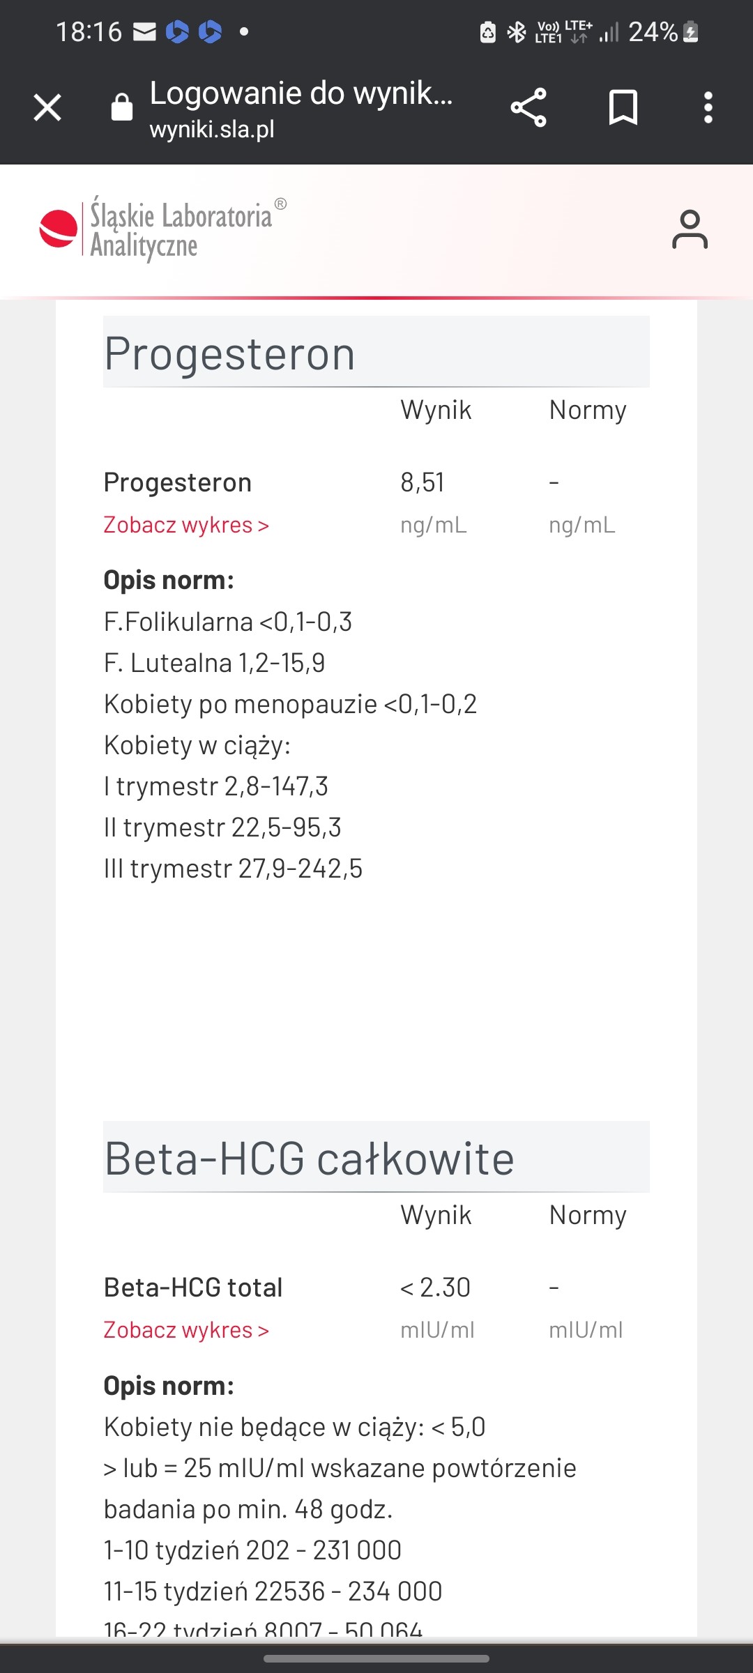Open the three-dot overflow menu
The height and width of the screenshot is (1673, 753).
click(708, 108)
